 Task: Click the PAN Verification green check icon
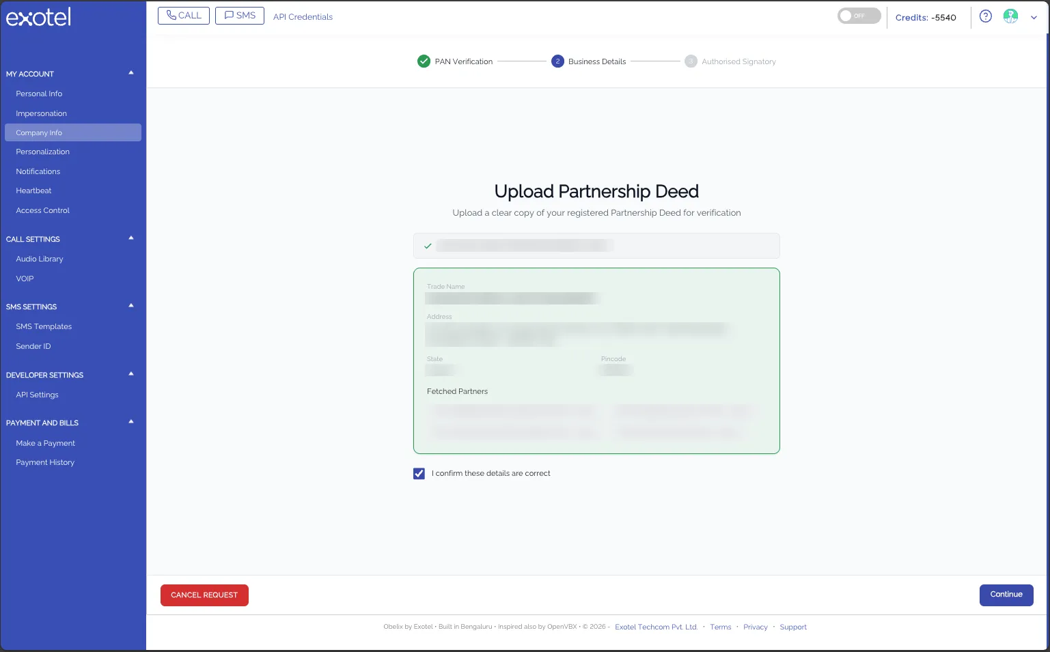click(x=424, y=61)
